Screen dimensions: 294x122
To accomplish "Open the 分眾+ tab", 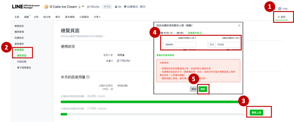I will point(97,17).
